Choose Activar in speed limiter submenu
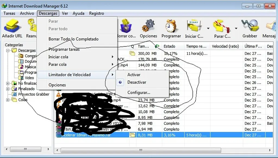The width and height of the screenshot is (278, 158). [134, 75]
